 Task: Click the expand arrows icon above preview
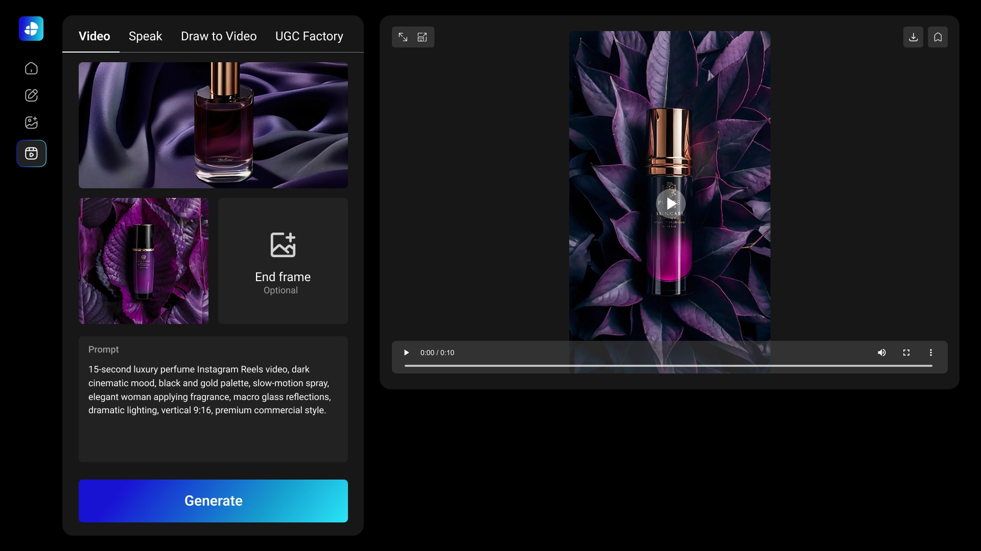(x=403, y=37)
